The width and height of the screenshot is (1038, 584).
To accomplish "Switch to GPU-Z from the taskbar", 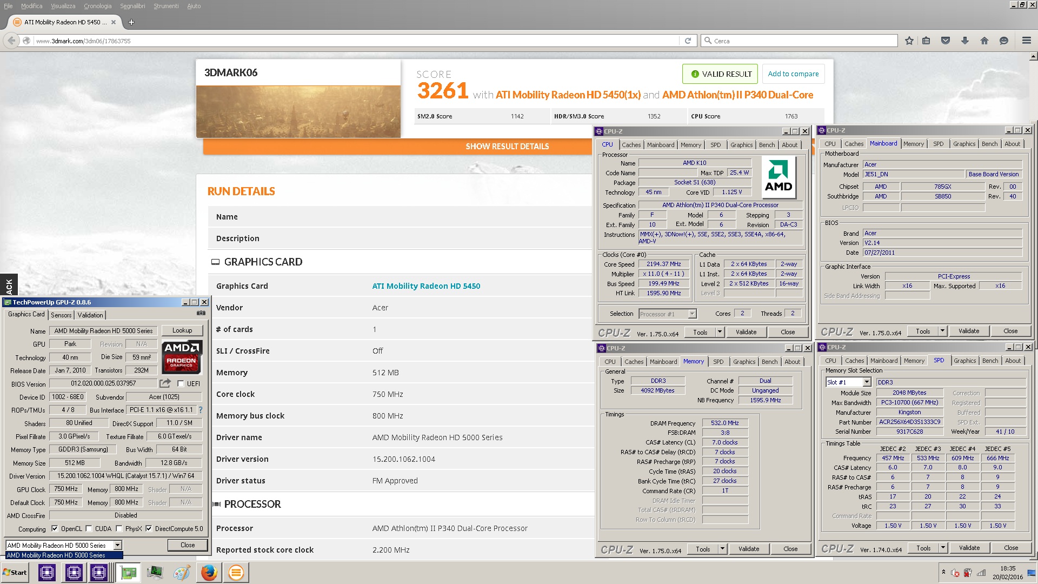I will (128, 573).
